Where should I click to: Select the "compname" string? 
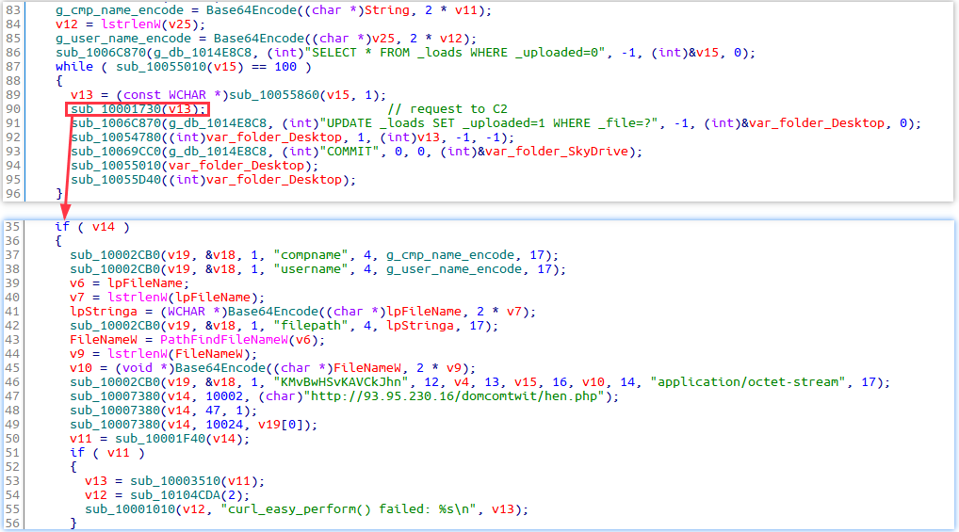point(311,255)
